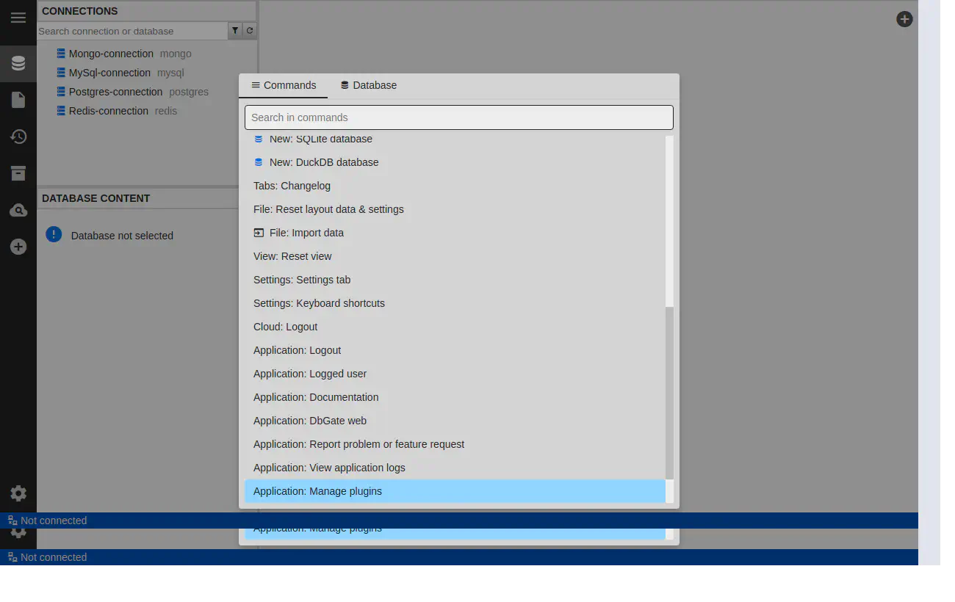Open the archive sidebar icon
The height and width of the screenshot is (602, 955).
click(x=18, y=173)
